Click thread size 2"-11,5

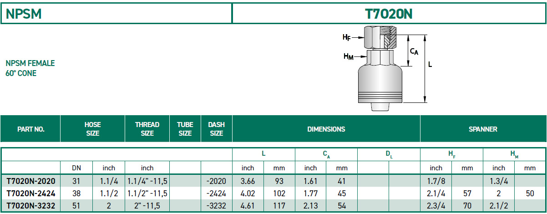pyautogui.click(x=147, y=206)
